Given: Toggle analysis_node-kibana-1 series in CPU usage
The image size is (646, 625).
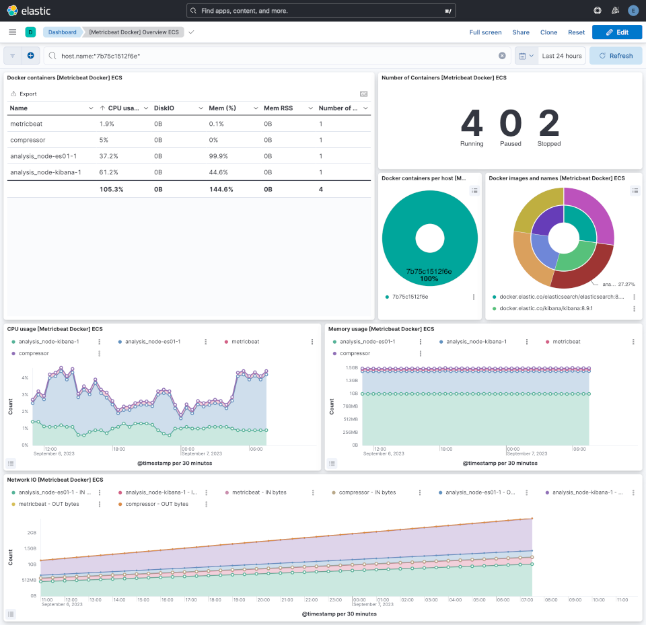Looking at the screenshot, I should click(48, 342).
